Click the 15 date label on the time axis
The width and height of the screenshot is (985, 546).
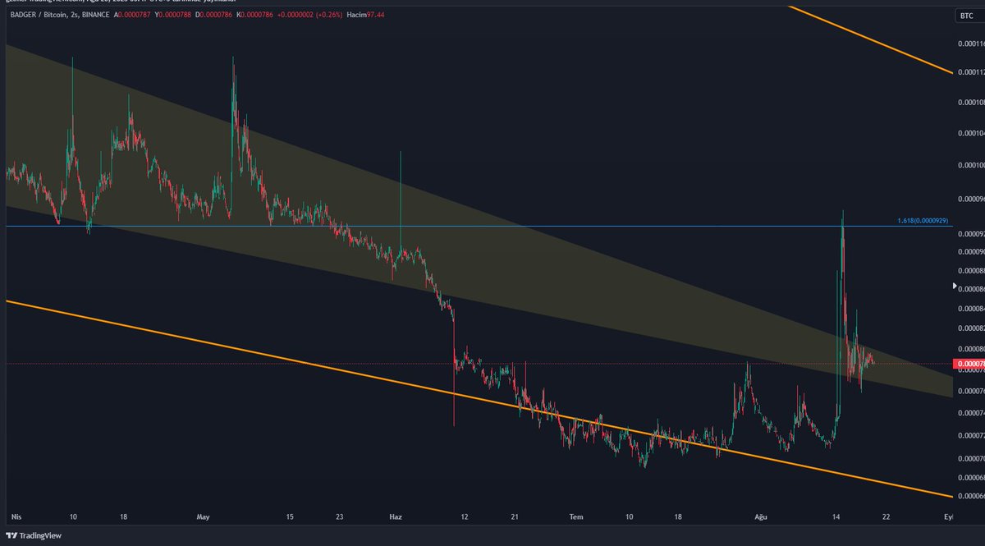289,516
